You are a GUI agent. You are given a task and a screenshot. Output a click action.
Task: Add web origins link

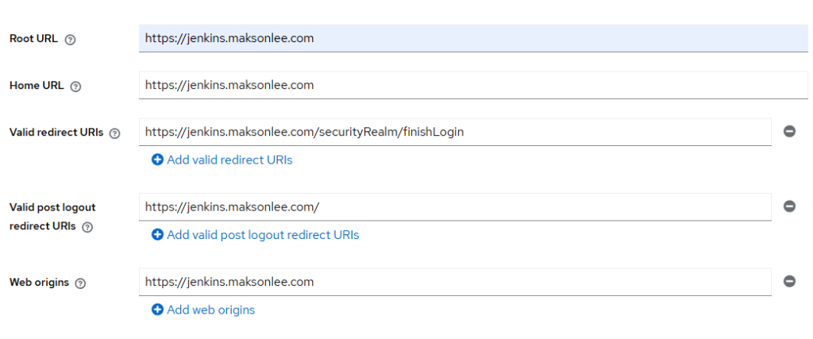[x=203, y=310]
